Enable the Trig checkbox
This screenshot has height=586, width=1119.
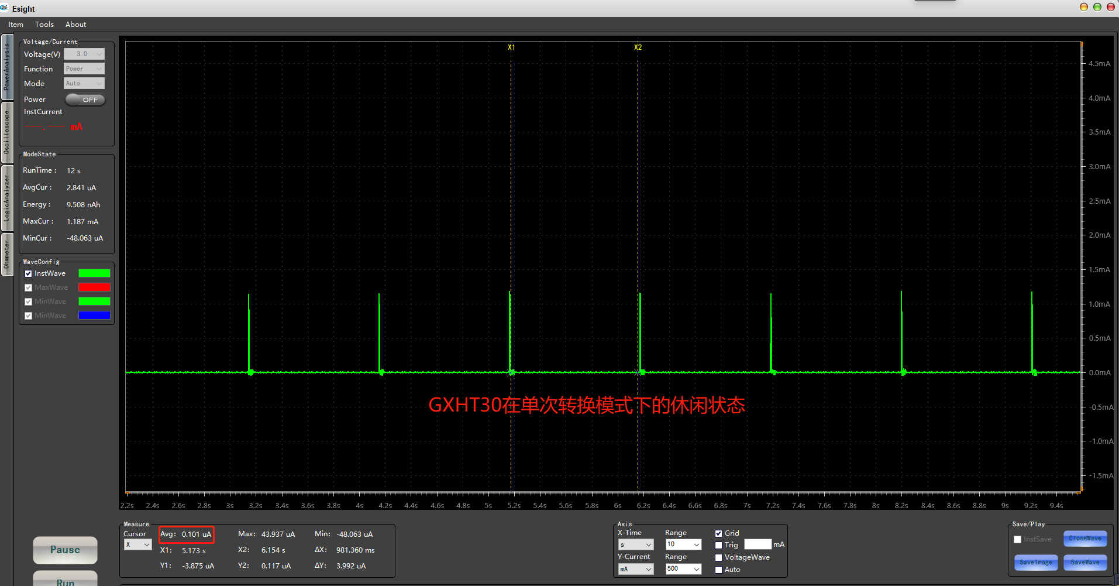tap(718, 546)
